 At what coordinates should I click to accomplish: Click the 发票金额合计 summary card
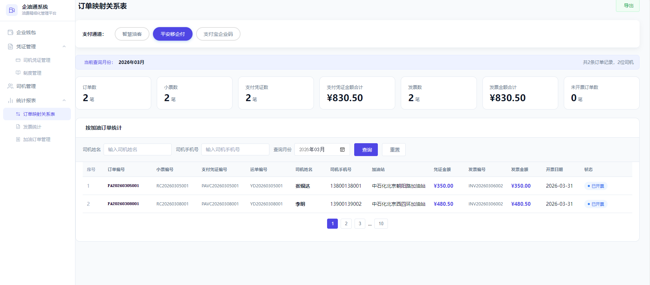point(520,93)
